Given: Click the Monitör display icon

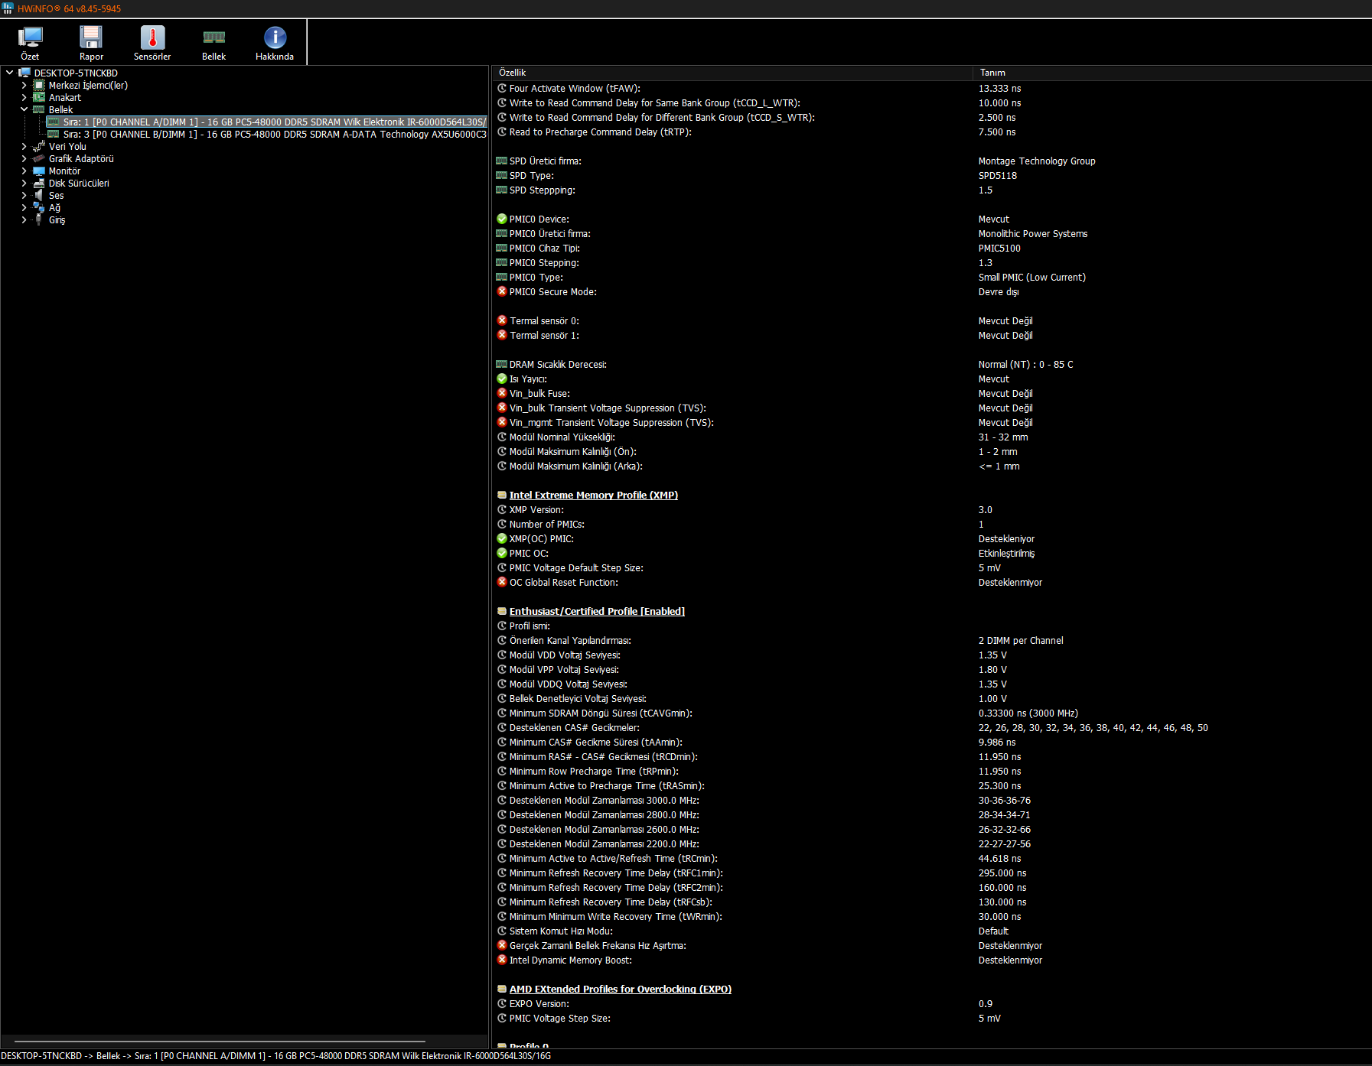Looking at the screenshot, I should click(x=38, y=171).
